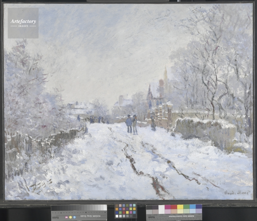This screenshot has height=221, width=257.
Task: Click the Artefactory Images watermark logo
Action: pos(23,23)
